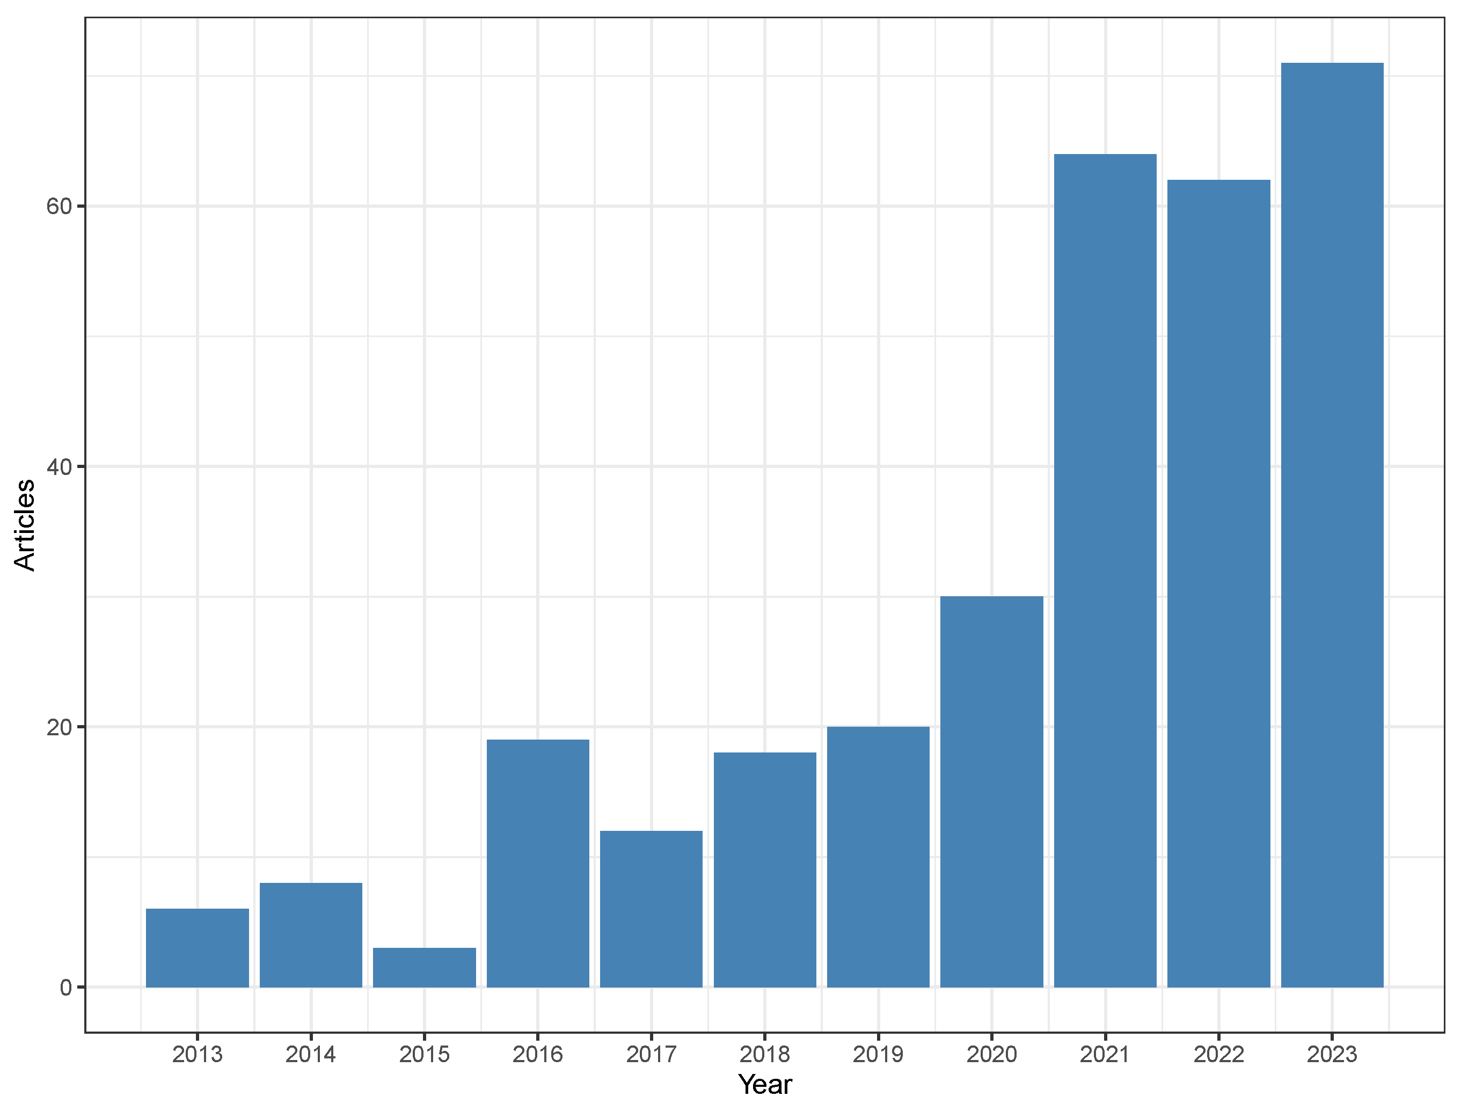Click the 2016 bar
This screenshot has height=1111, width=1461.
(x=538, y=864)
